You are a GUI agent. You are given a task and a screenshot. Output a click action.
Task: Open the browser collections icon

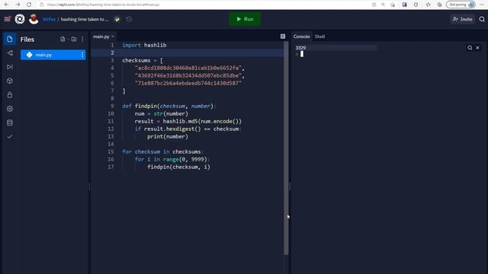click(439, 5)
